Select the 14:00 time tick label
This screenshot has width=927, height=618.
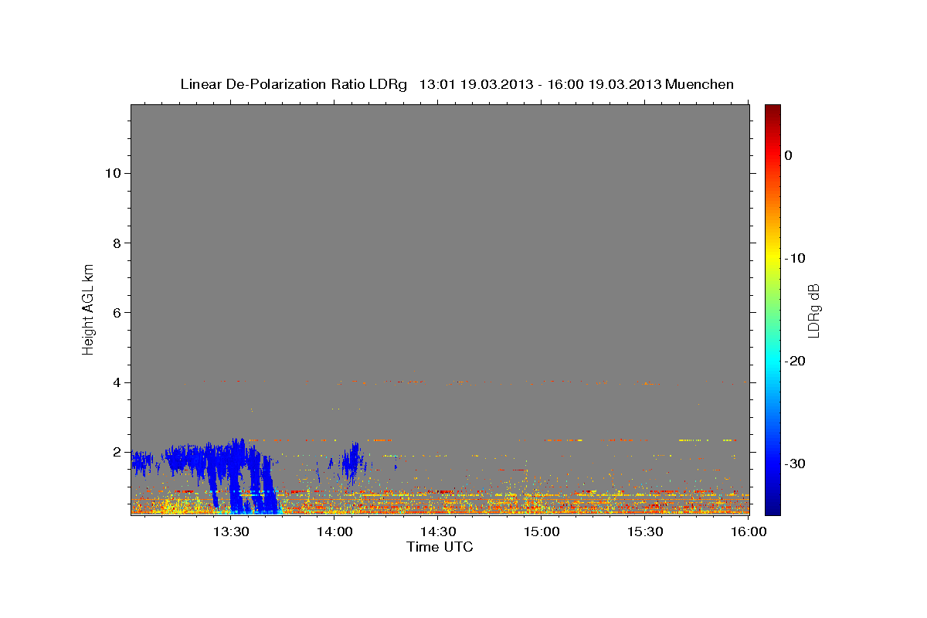point(334,532)
